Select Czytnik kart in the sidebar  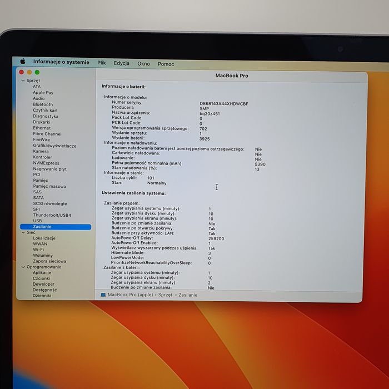point(45,111)
